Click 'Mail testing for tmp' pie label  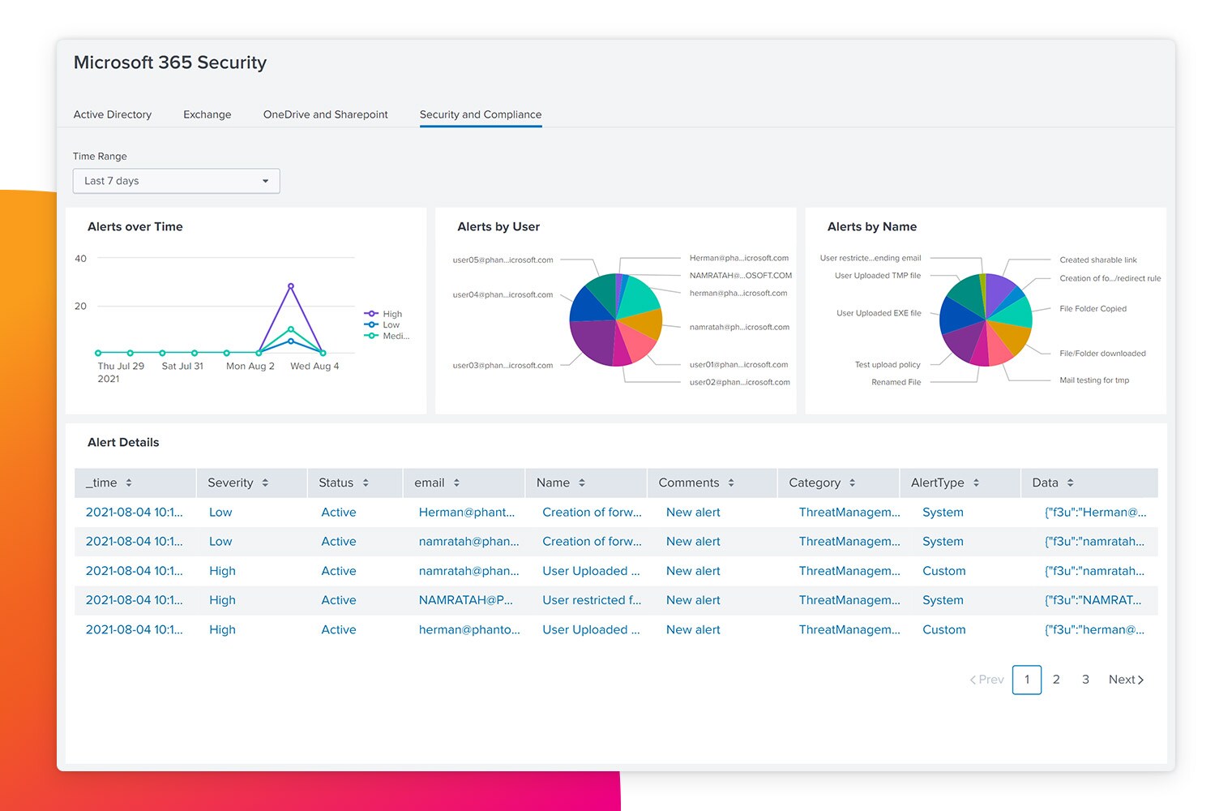tap(1094, 380)
